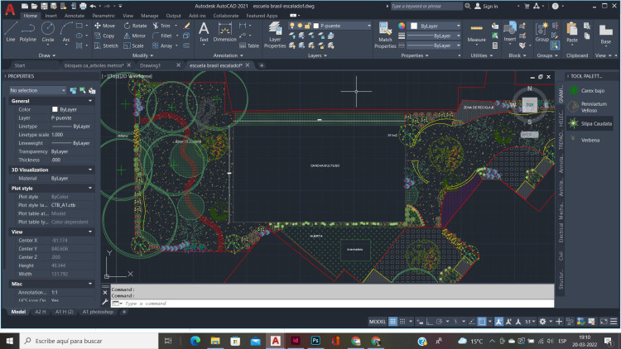The height and width of the screenshot is (349, 621).
Task: Click the Undo arrow in quick access toolbar
Action: pos(93,6)
